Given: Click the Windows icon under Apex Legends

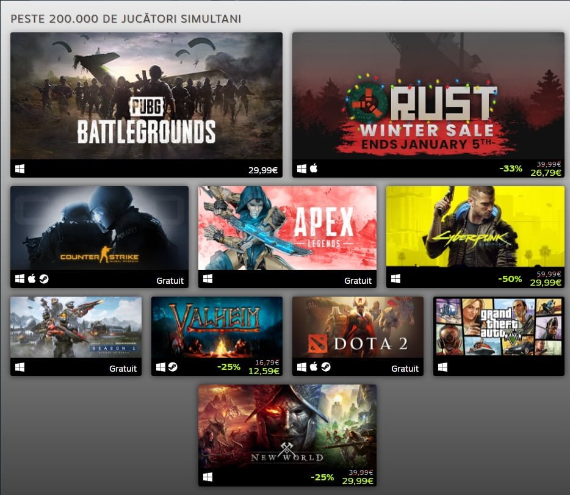Looking at the screenshot, I should click(208, 279).
